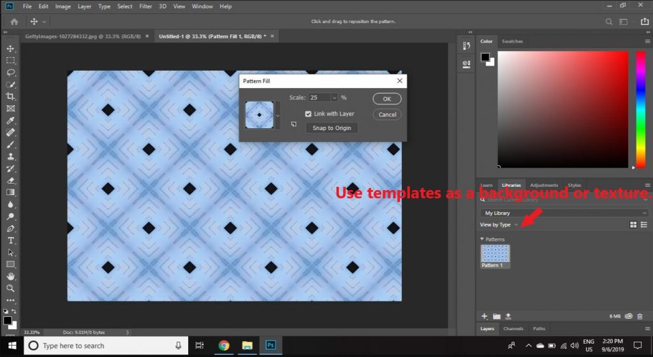Open the Scale percentage dropdown arrow
653x357 pixels.
point(334,98)
